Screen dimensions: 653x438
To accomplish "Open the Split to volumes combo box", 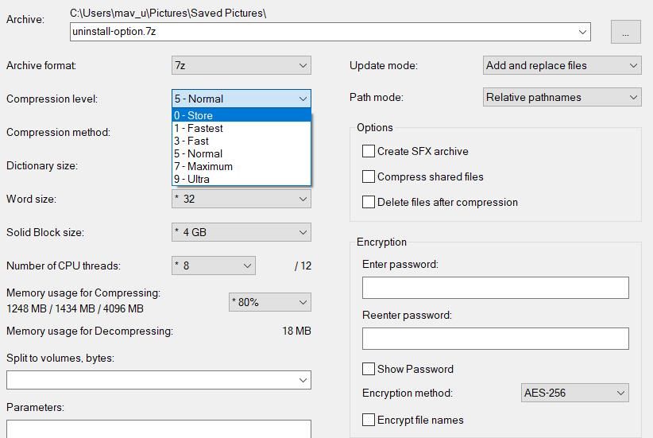I will (x=159, y=380).
